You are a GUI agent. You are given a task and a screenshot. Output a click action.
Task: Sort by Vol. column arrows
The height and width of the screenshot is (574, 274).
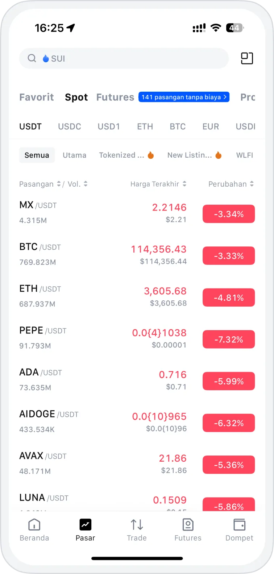pos(86,184)
